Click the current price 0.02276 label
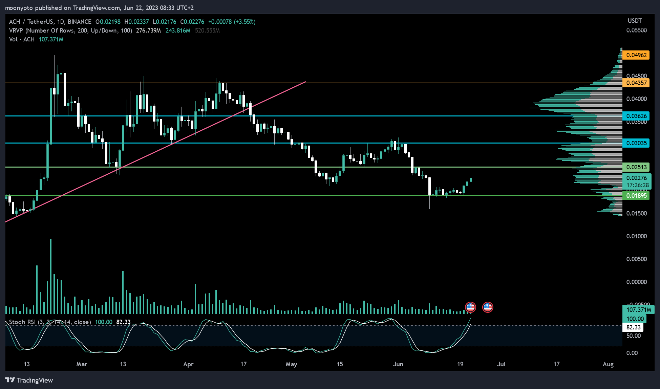 tap(637, 178)
